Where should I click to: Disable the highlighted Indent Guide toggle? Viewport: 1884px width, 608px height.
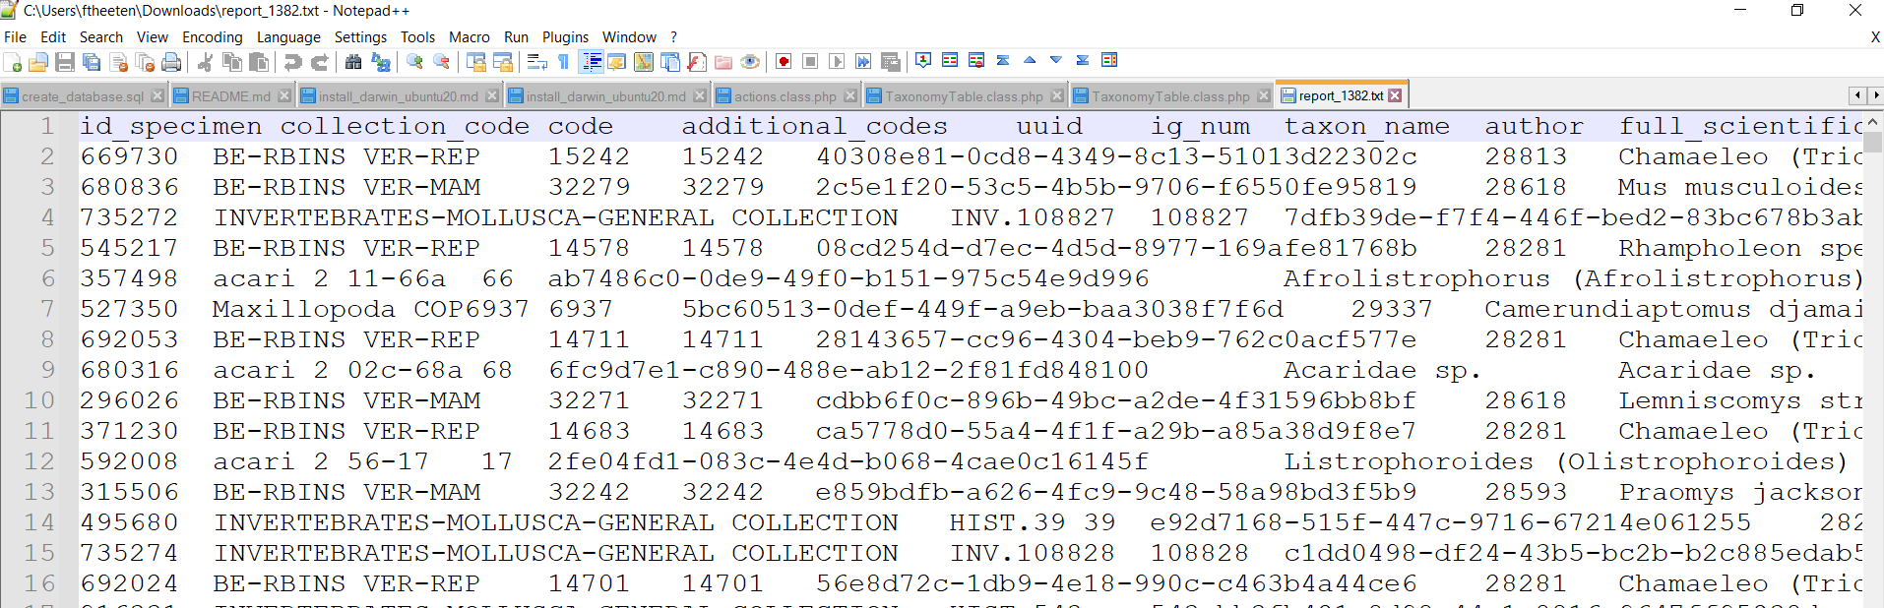(591, 62)
